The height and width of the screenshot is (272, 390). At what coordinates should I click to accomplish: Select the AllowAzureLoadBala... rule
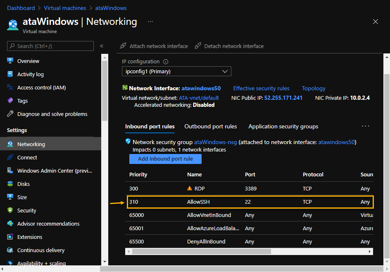pos(213,228)
